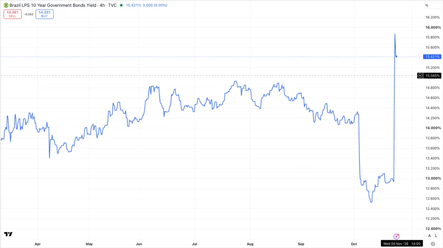Click the Wed 04 Nov '26 14:00 time label
Screen dimensions: 443x248
coord(402,244)
